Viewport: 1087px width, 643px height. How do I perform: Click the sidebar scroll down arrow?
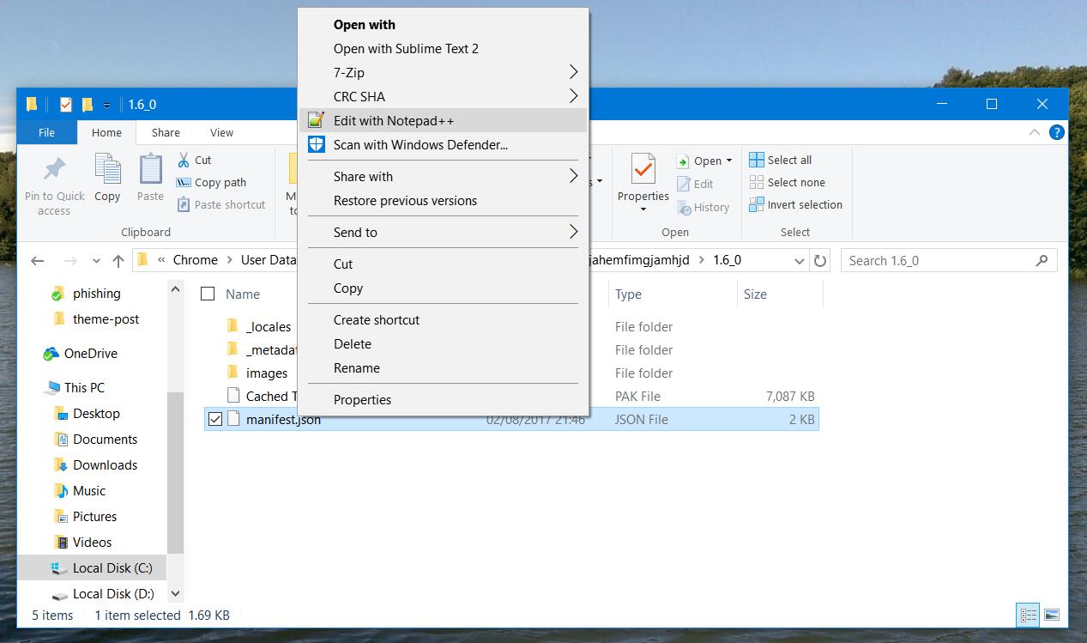(x=175, y=593)
